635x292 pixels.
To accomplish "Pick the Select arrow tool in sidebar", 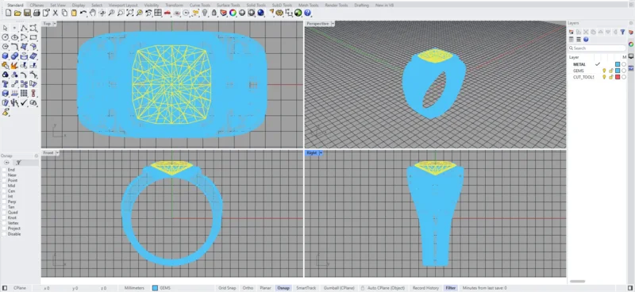I will click(6, 28).
